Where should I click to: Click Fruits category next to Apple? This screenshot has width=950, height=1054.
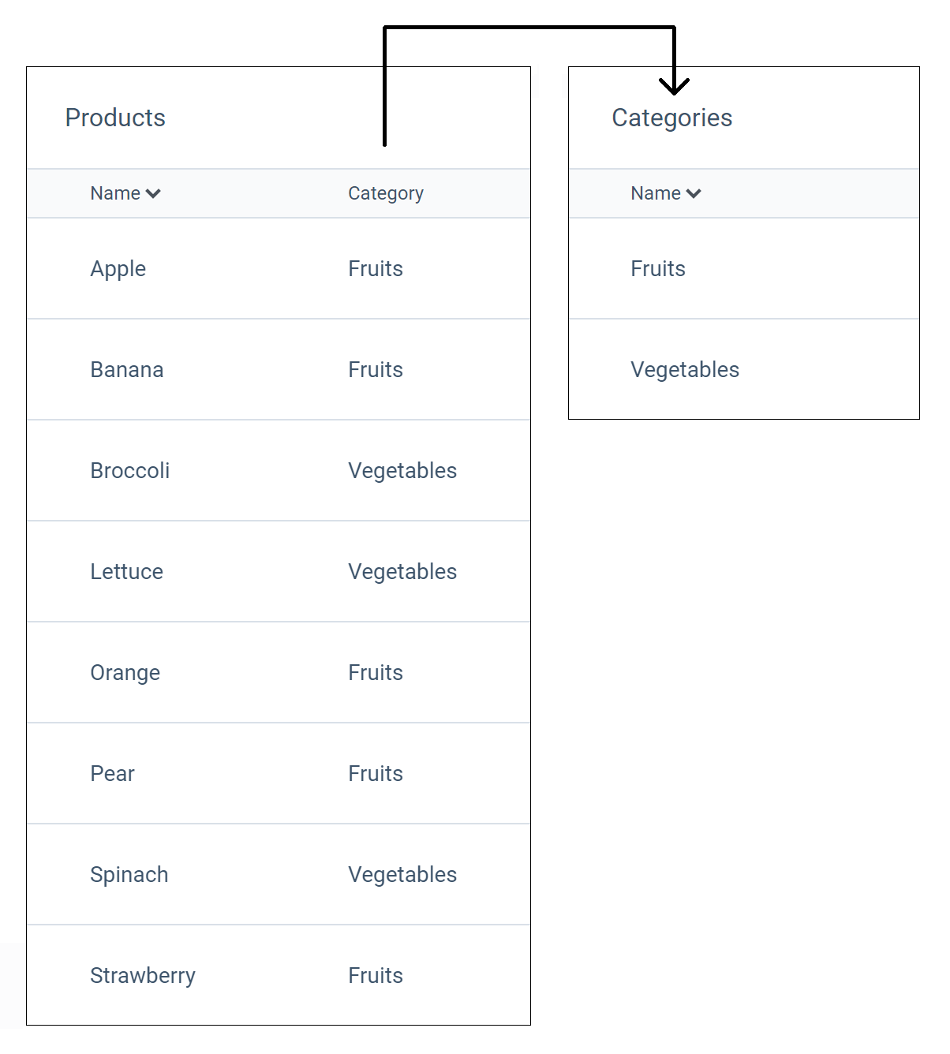pyautogui.click(x=375, y=268)
